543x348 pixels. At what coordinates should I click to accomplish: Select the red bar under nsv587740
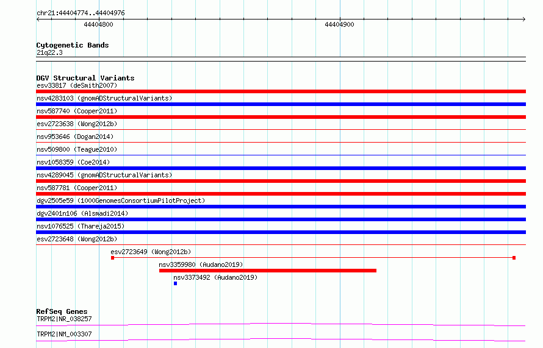coord(281,117)
